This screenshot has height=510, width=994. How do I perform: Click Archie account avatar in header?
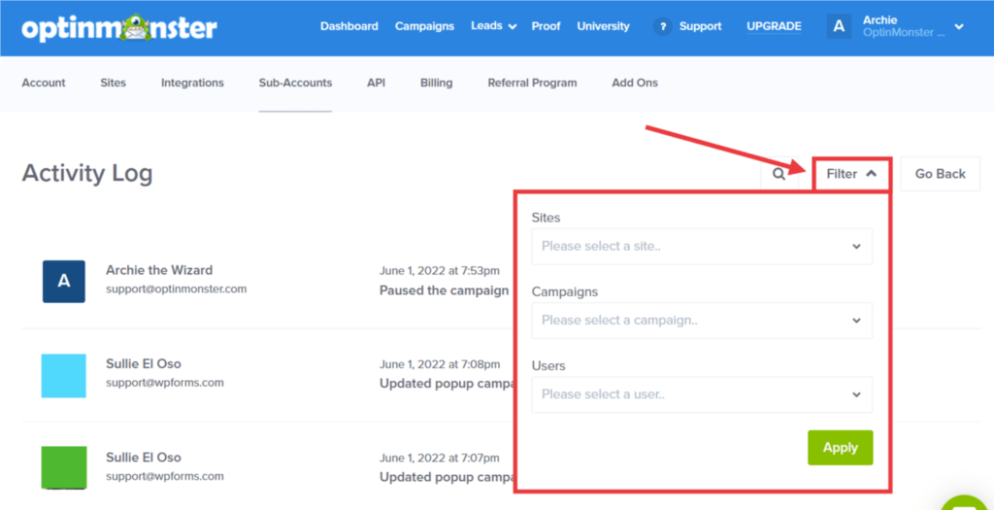(x=839, y=26)
